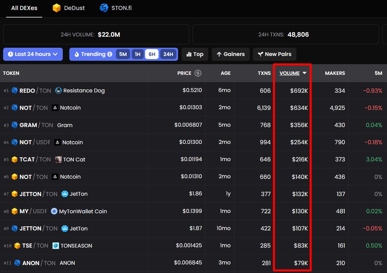Open the NOT / USD₮ pair
This screenshot has height=273, width=387.
point(35,142)
